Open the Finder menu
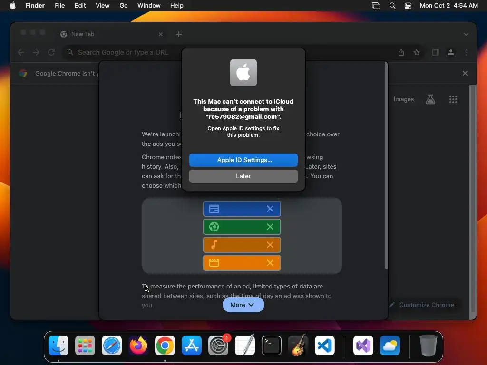 (x=35, y=6)
